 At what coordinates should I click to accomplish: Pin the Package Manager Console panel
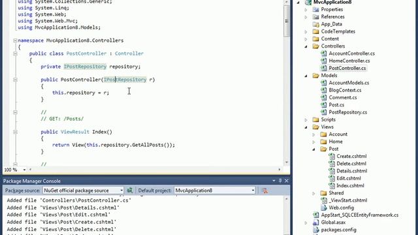click(280, 181)
